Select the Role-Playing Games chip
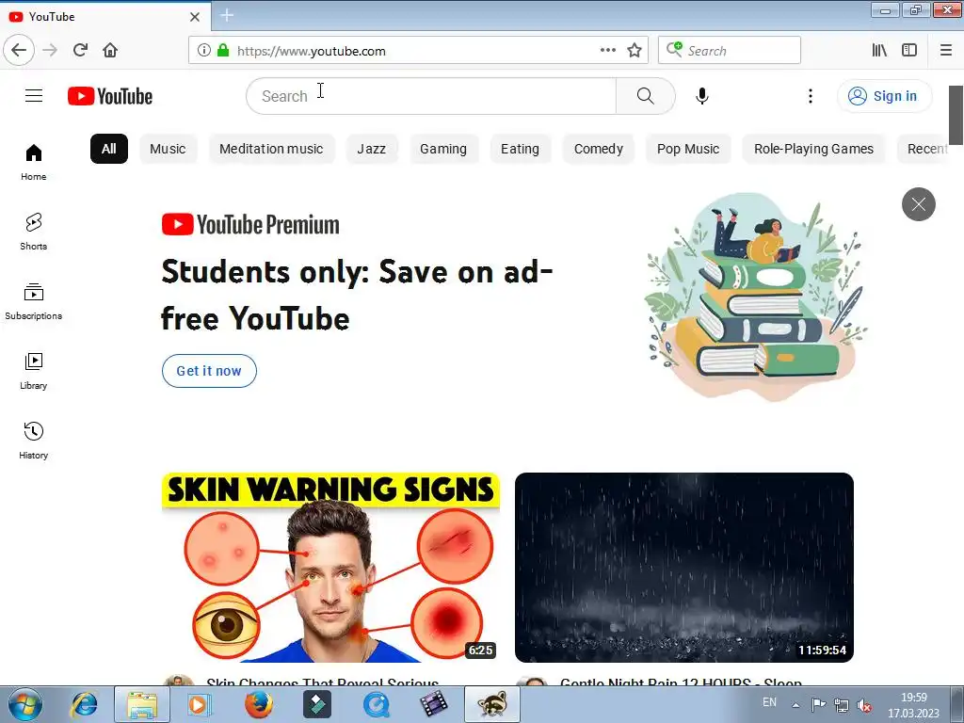This screenshot has height=723, width=964. (813, 149)
